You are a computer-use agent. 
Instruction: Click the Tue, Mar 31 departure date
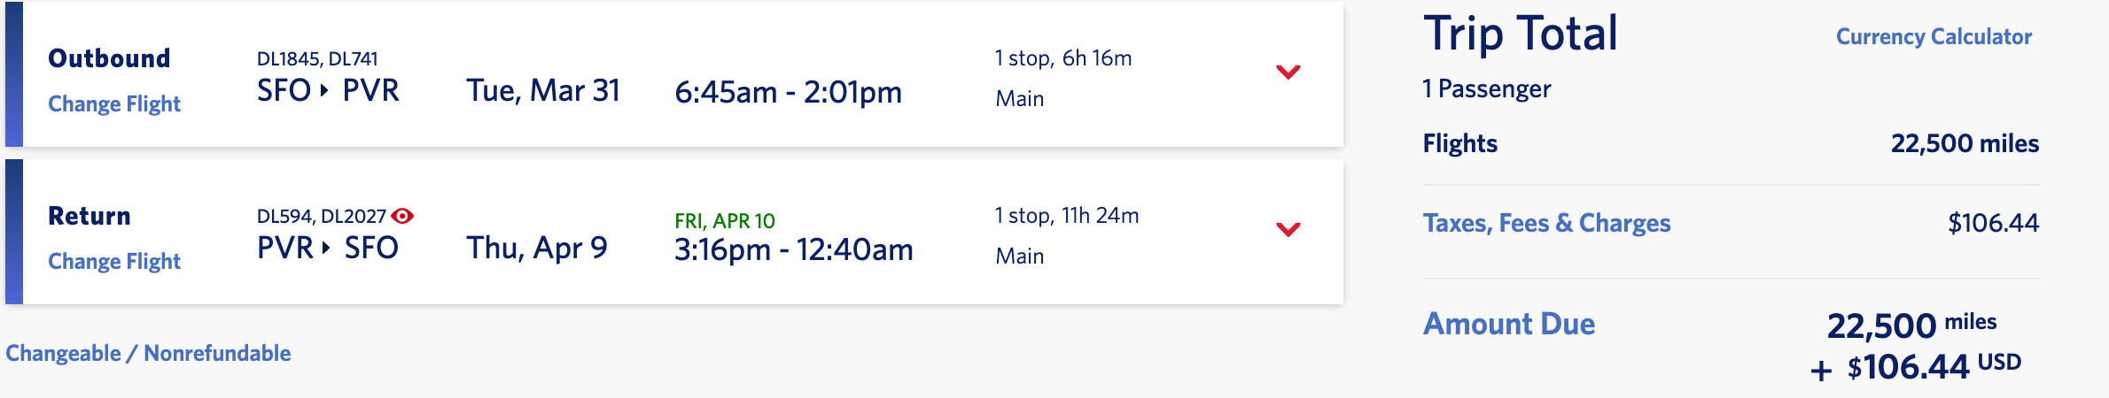[x=543, y=91]
